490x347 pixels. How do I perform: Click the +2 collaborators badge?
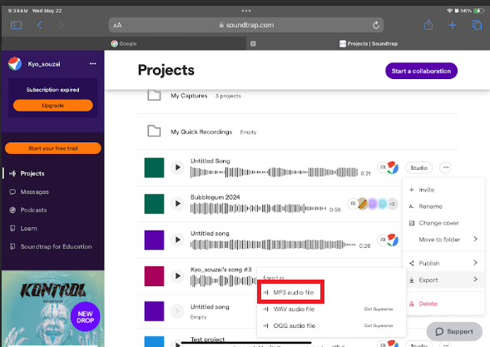392,204
